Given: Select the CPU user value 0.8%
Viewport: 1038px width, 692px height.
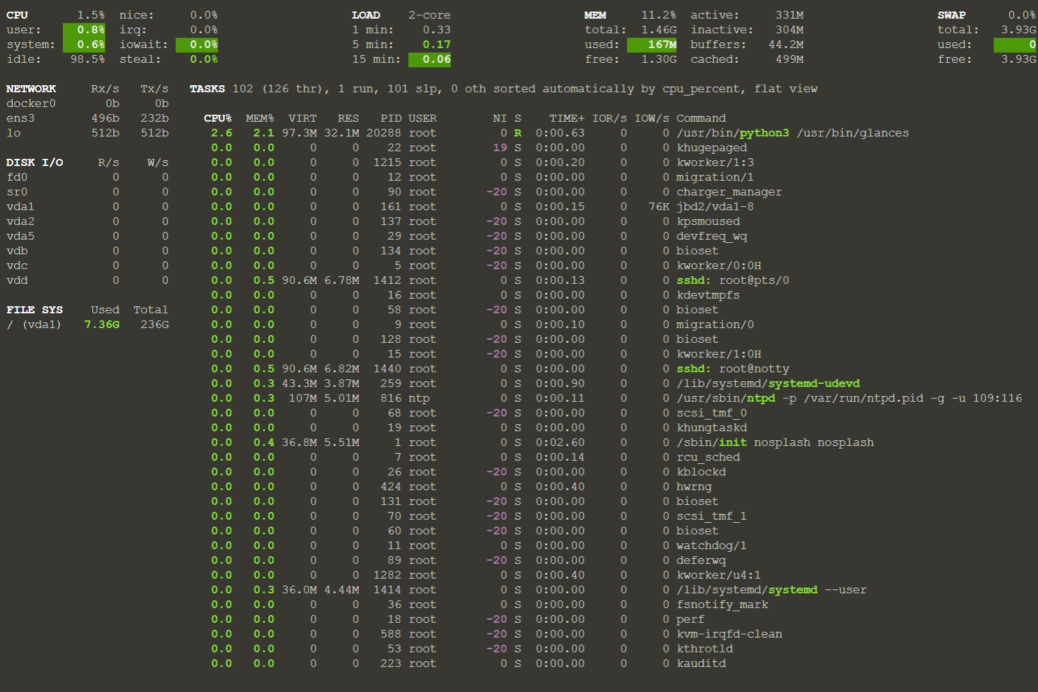Looking at the screenshot, I should 84,29.
